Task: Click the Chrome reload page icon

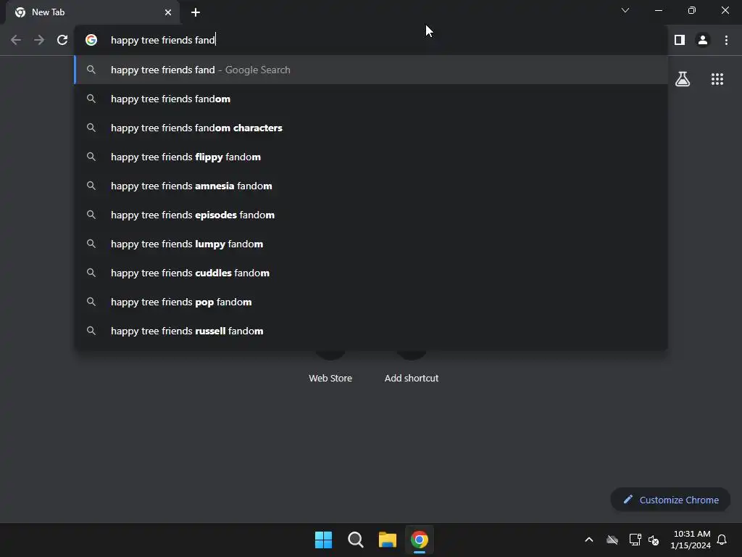Action: (x=62, y=40)
